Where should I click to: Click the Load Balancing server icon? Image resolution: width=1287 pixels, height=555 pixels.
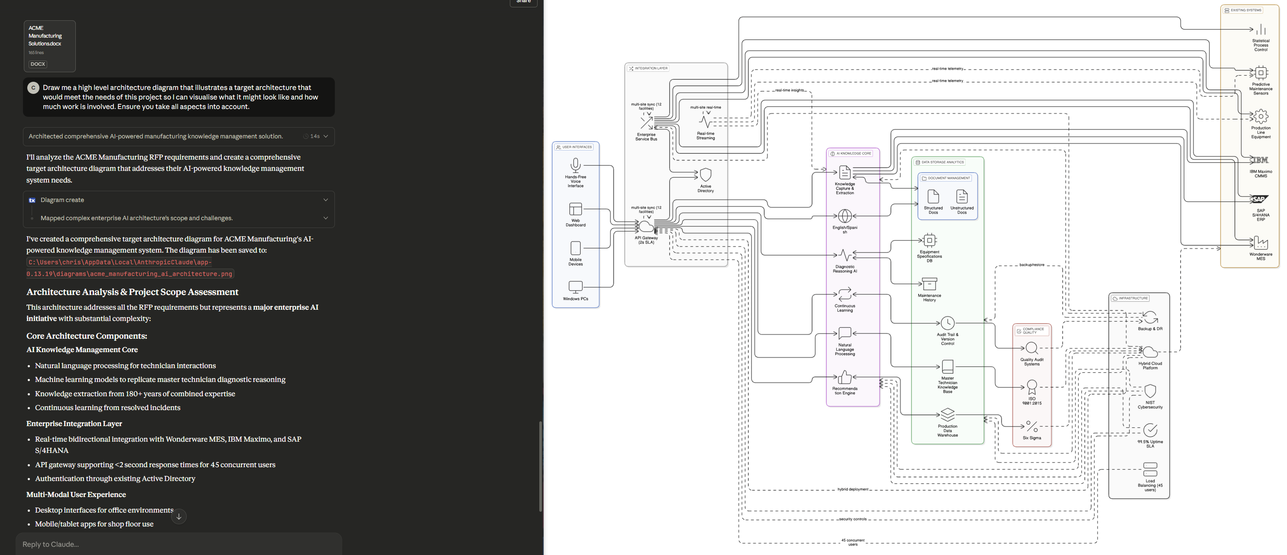click(1150, 469)
